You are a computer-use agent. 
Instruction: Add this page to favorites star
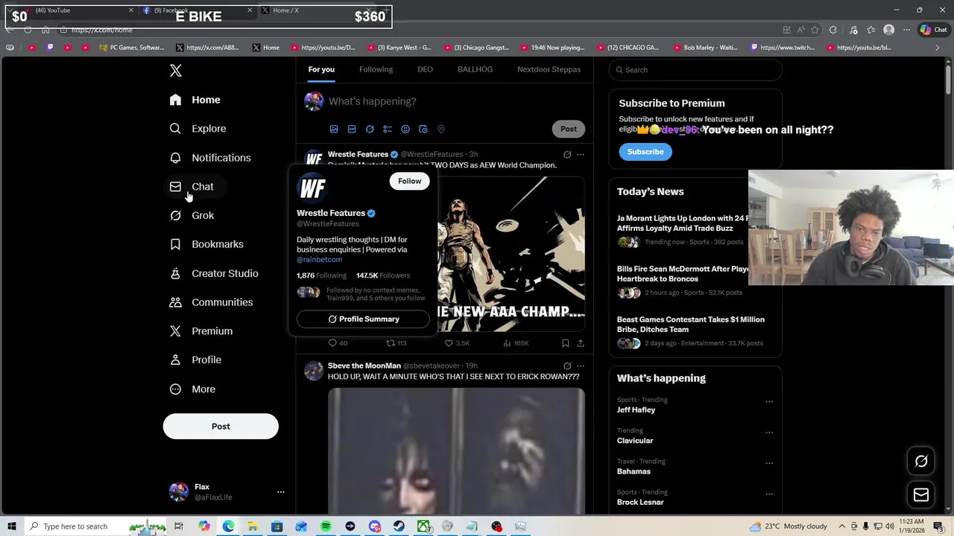coord(815,30)
